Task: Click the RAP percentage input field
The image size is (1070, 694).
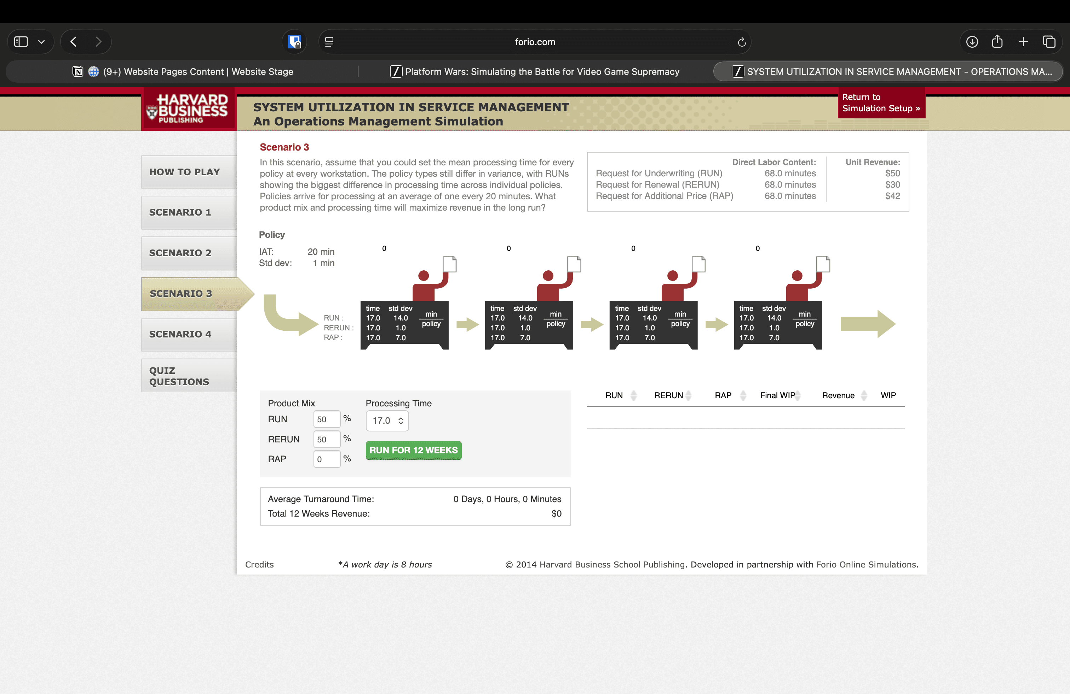Action: coord(326,459)
